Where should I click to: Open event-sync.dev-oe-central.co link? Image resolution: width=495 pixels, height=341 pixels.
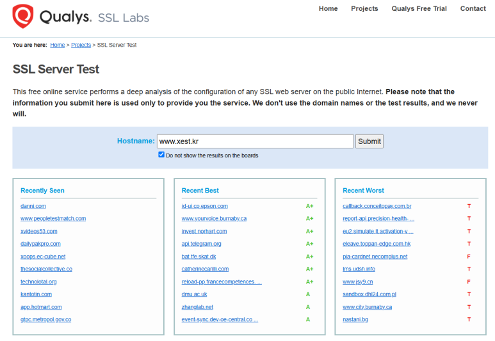(x=220, y=319)
